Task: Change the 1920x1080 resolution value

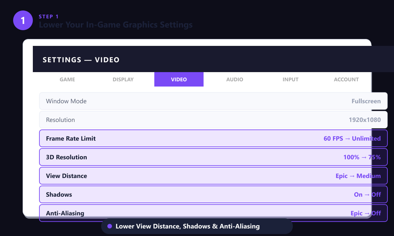Action: pos(365,120)
